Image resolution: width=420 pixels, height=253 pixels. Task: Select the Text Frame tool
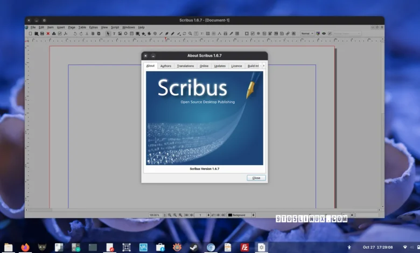pos(114,33)
